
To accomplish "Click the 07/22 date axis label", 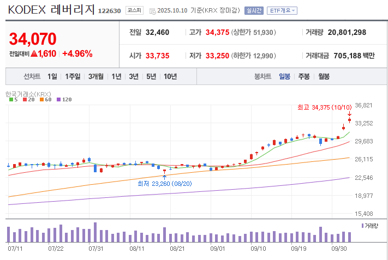I will (56, 249).
